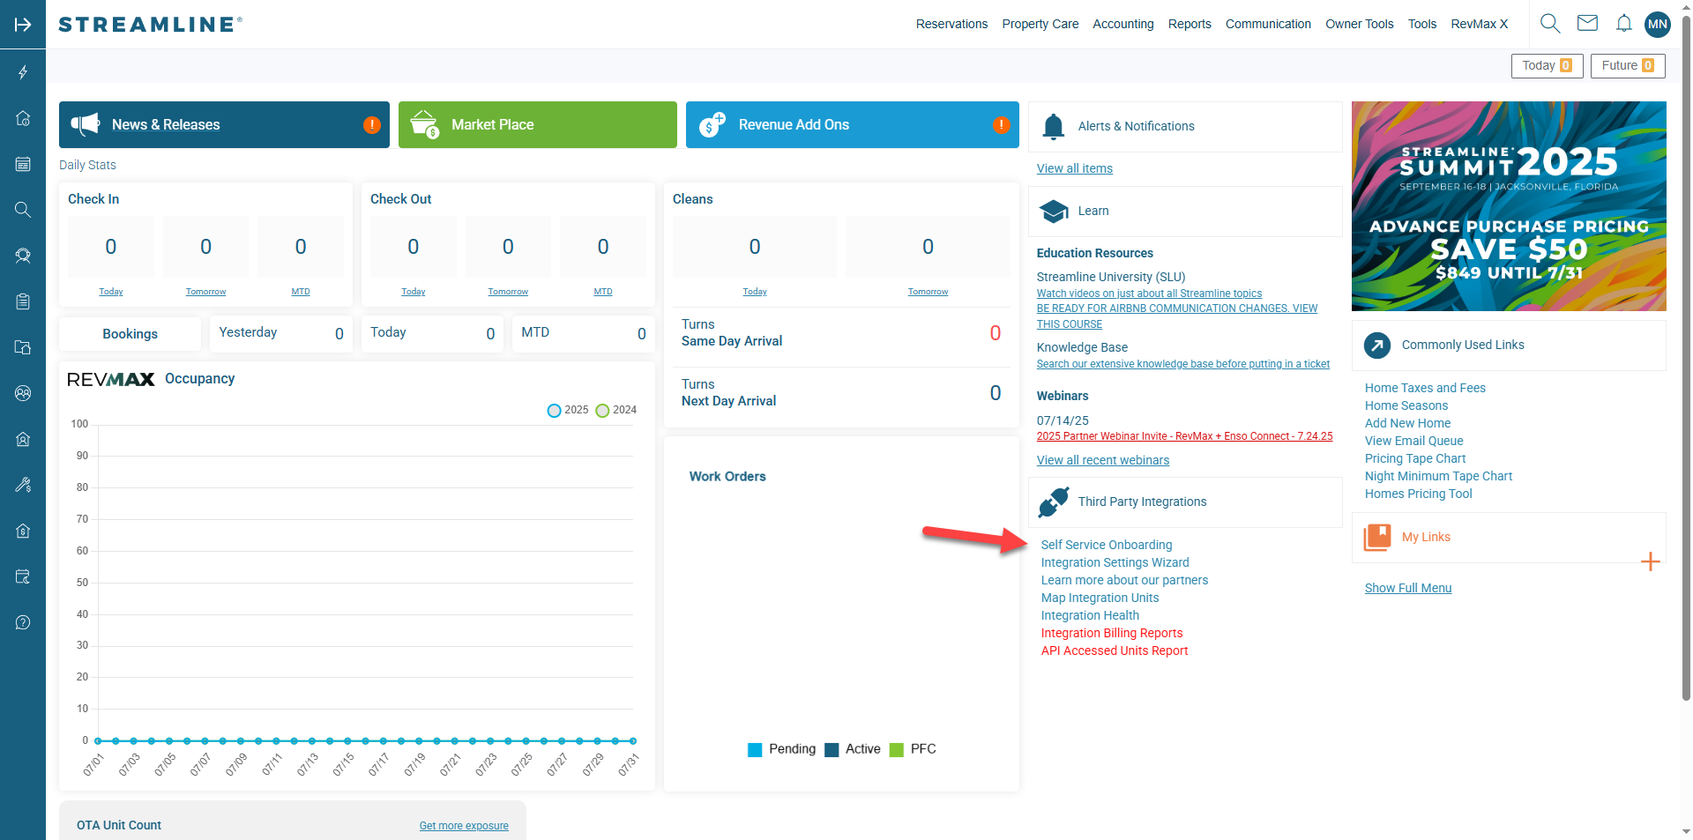Image resolution: width=1693 pixels, height=840 pixels.
Task: Open the Reservations menu
Action: point(951,24)
